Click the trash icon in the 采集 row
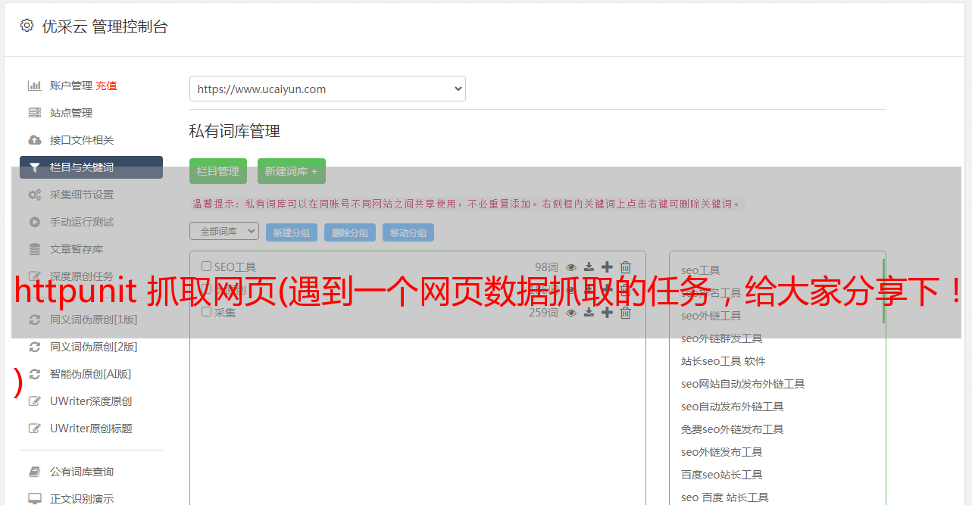The image size is (972, 505). click(626, 313)
